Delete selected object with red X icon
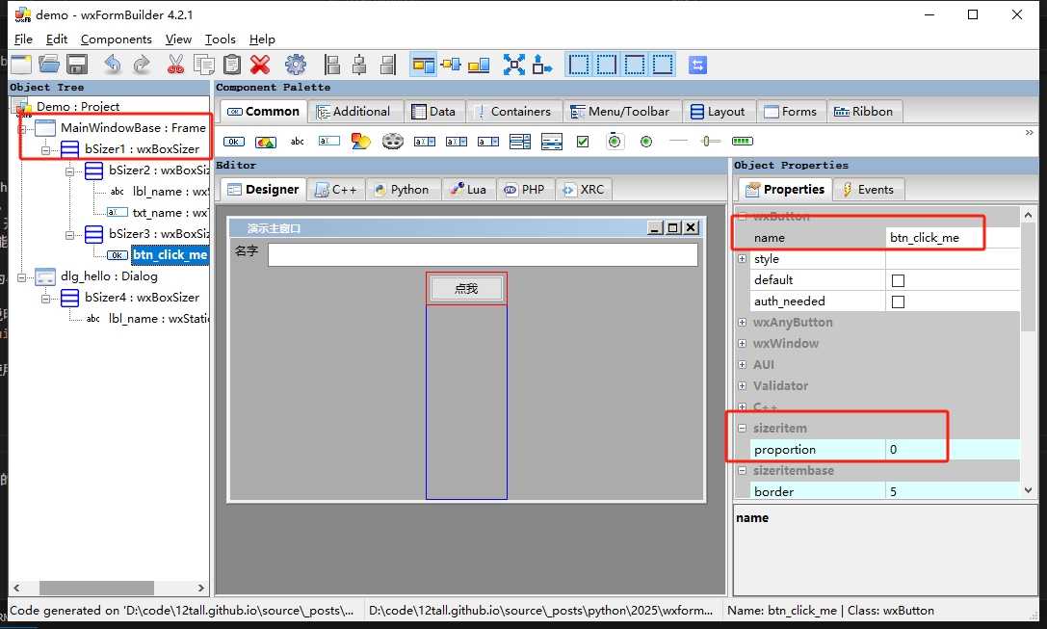This screenshot has height=629, width=1047. pos(260,65)
